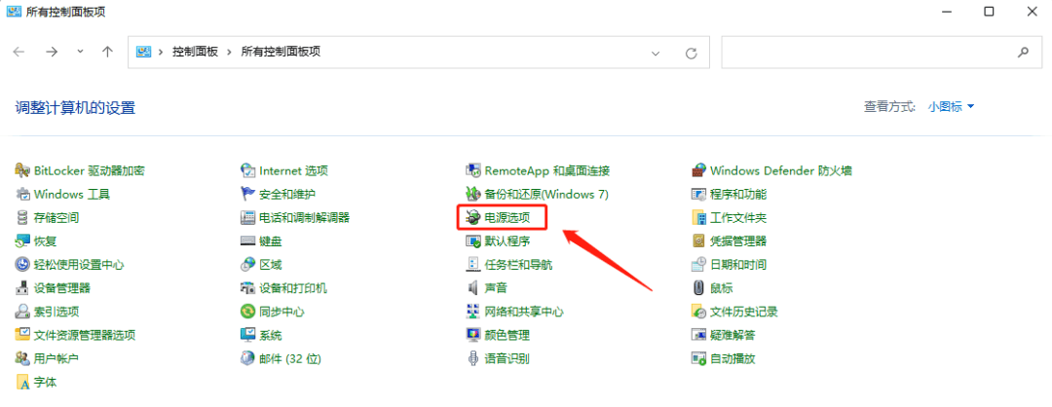Click the 所有控制面板项 breadcrumb

click(281, 52)
